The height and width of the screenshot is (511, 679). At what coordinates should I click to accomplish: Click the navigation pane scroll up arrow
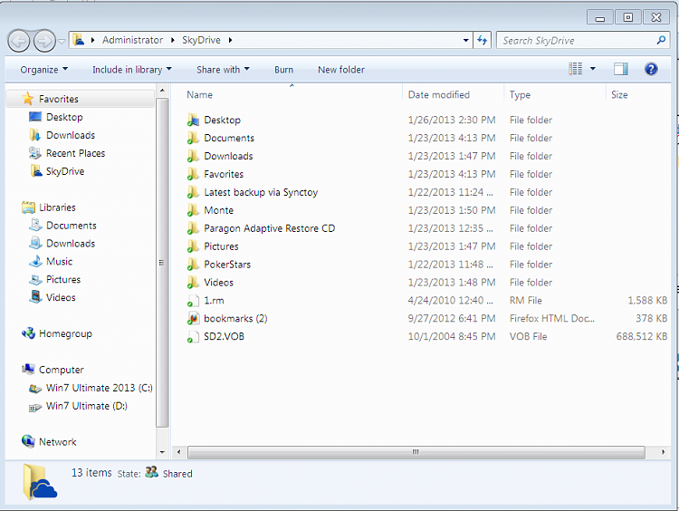pyautogui.click(x=162, y=91)
